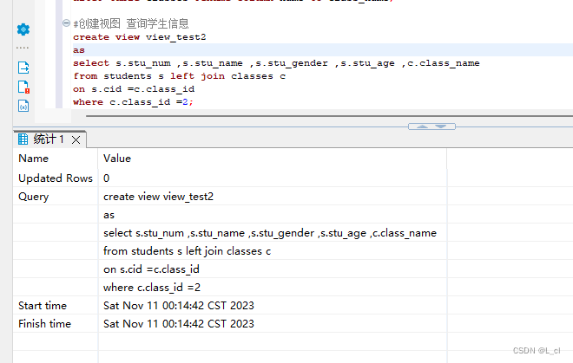Click editor line 'create view view_test2'
573x363 pixels.
[140, 37]
